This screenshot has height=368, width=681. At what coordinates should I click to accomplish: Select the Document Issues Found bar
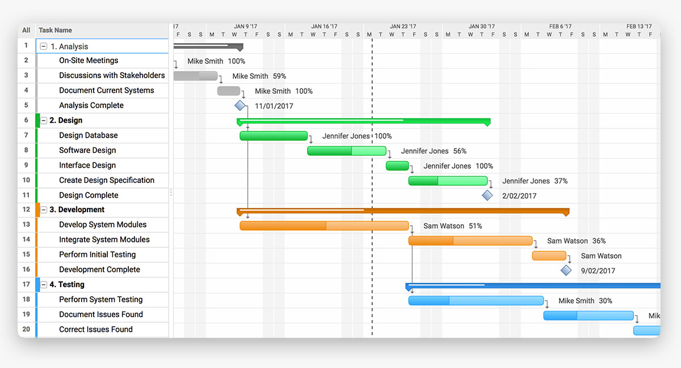click(x=588, y=315)
